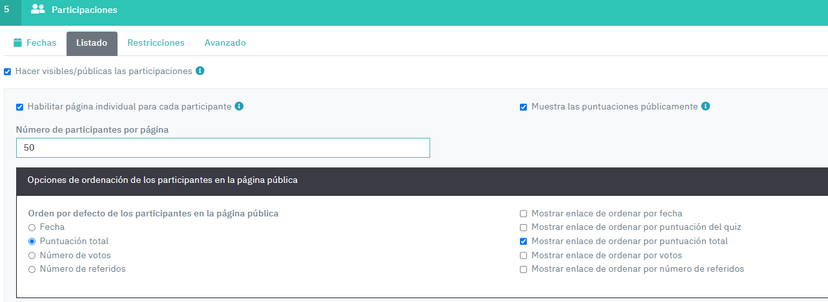This screenshot has height=302, width=828.
Task: Click the Participaciones people icon in header
Action: click(38, 10)
